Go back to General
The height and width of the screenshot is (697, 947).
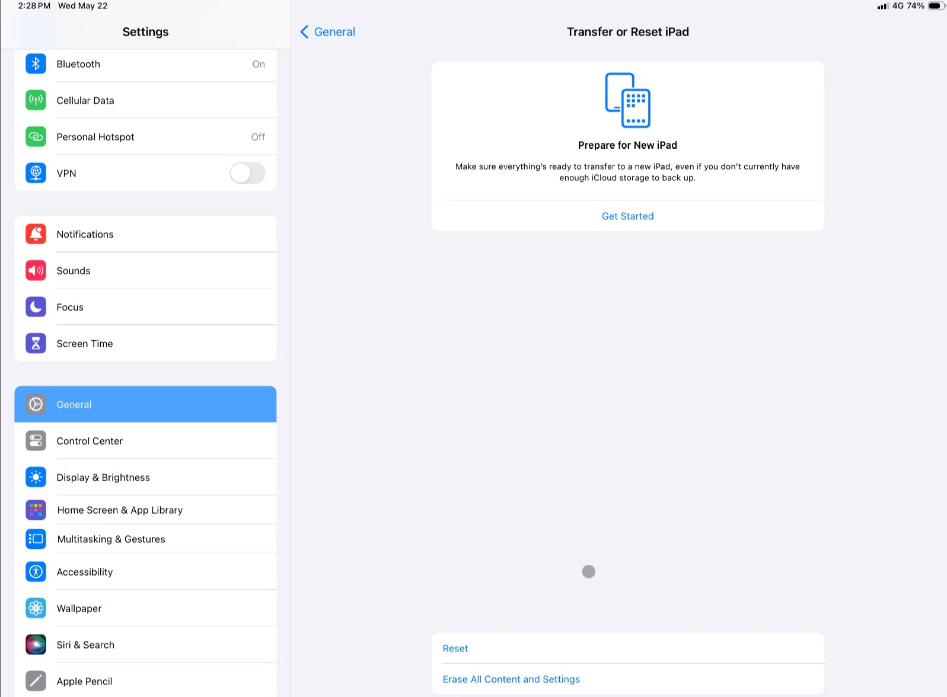328,32
